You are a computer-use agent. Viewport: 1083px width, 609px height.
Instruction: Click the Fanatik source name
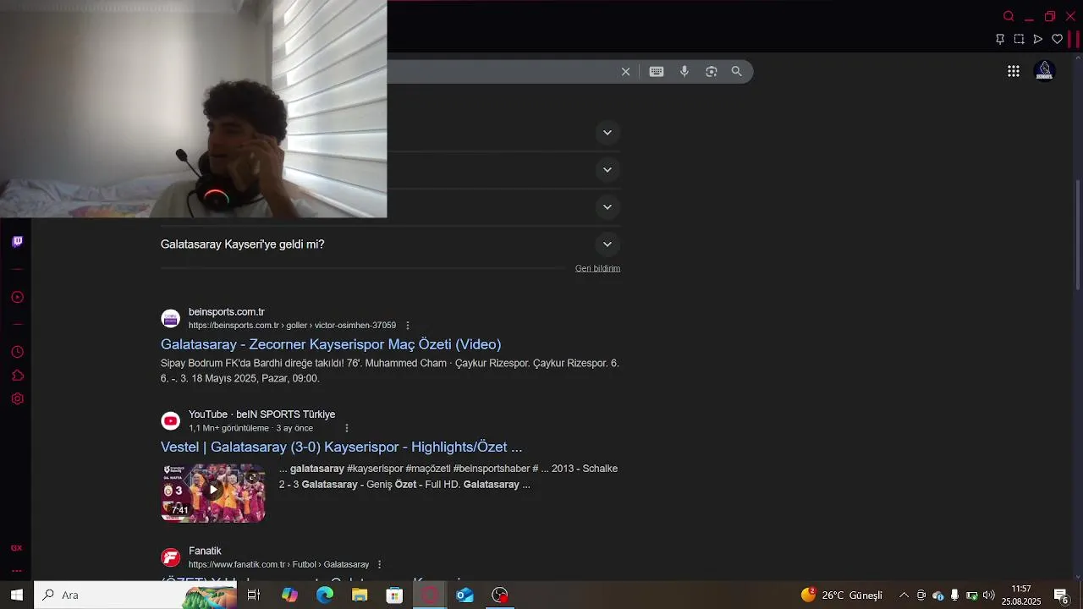click(x=205, y=551)
